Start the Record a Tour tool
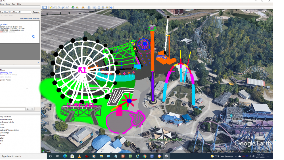284x160 pixels. (x=67, y=7)
